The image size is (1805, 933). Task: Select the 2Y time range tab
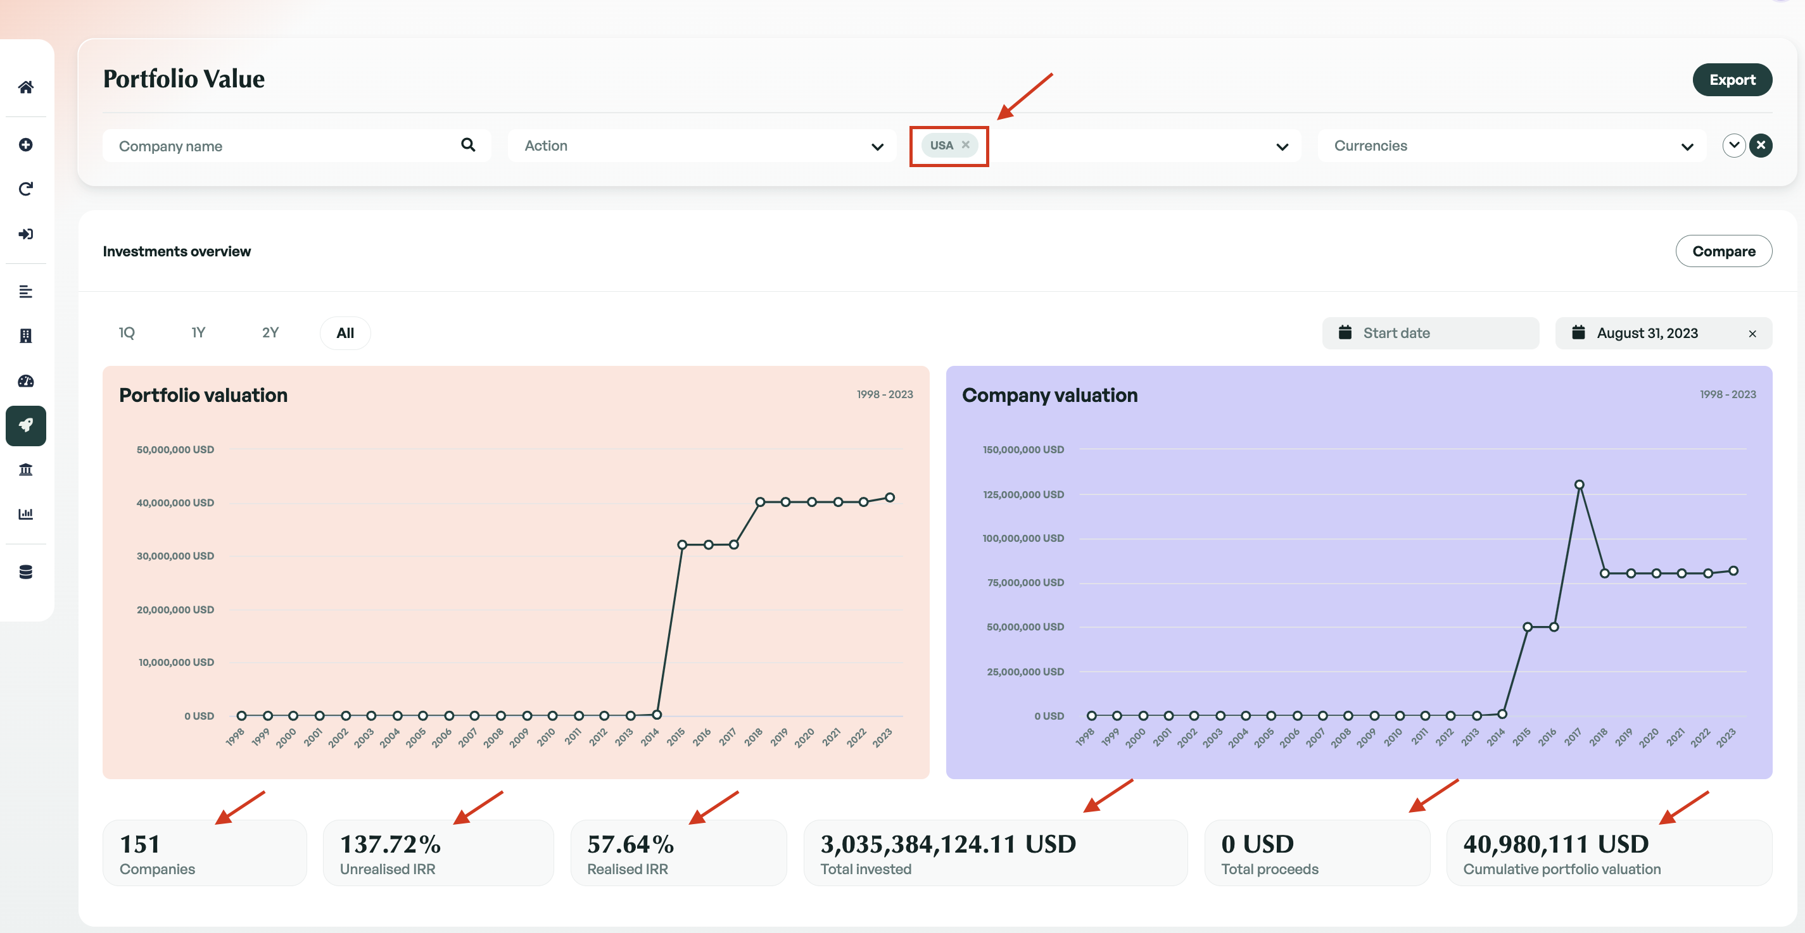(270, 334)
